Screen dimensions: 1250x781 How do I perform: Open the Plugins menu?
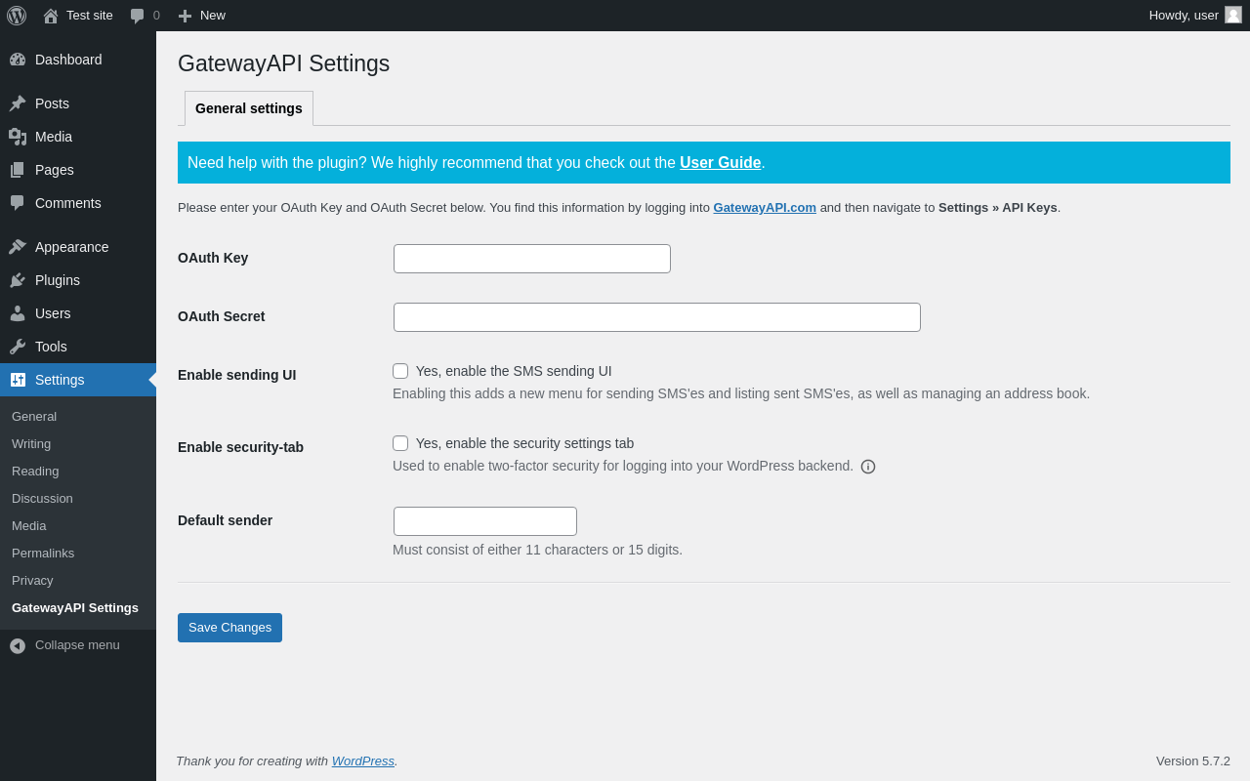(78, 280)
